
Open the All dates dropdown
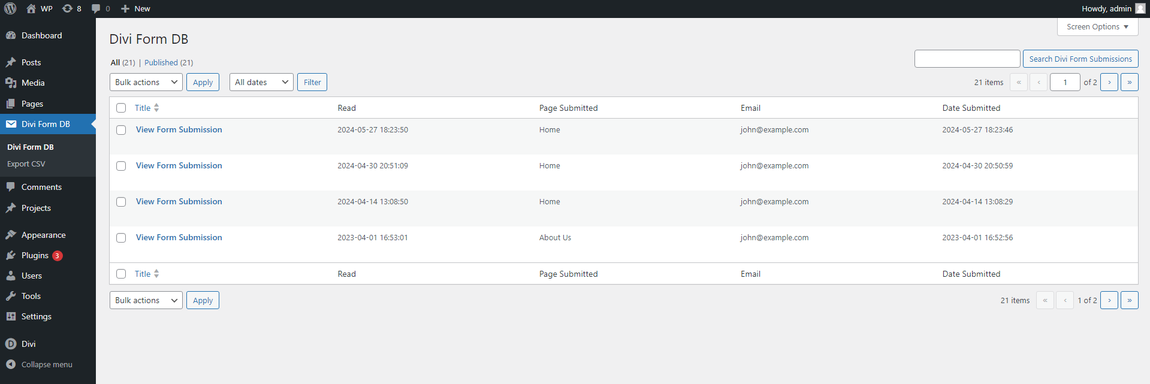261,82
